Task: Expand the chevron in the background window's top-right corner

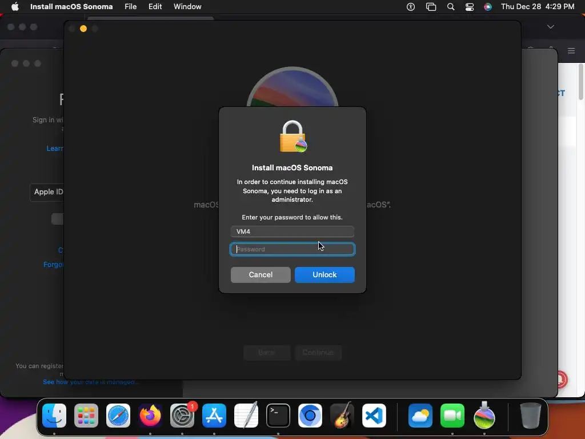Action: tap(551, 27)
